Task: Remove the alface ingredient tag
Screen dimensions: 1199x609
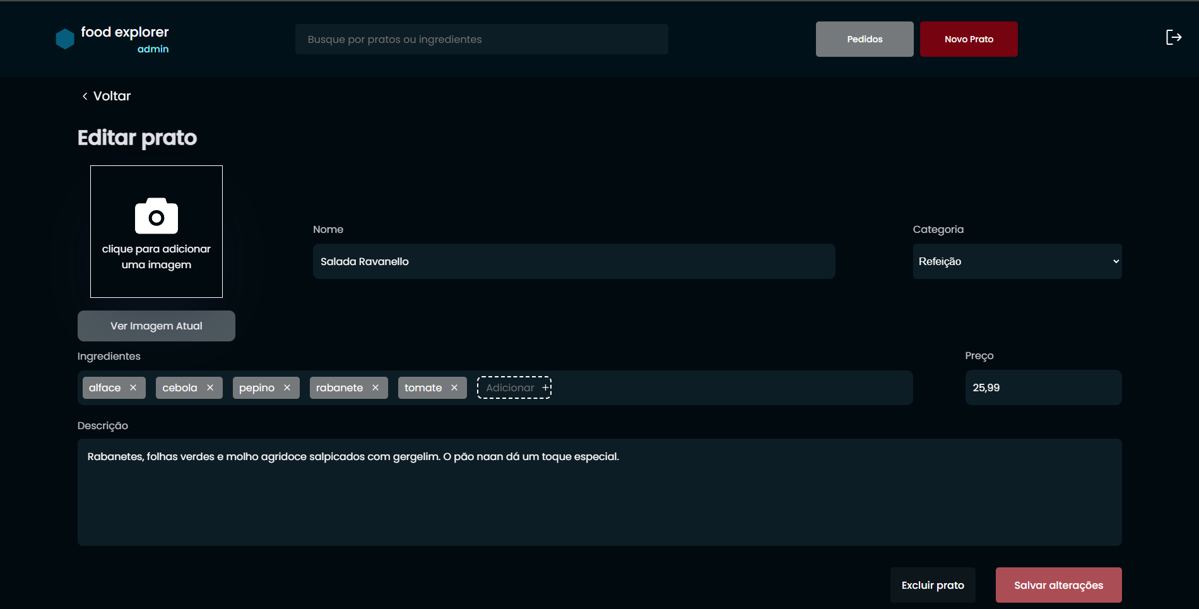Action: point(133,387)
